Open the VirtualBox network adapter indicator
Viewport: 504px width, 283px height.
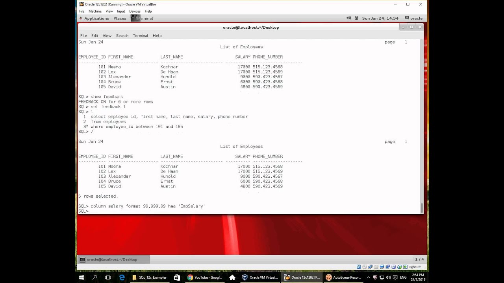point(370,267)
